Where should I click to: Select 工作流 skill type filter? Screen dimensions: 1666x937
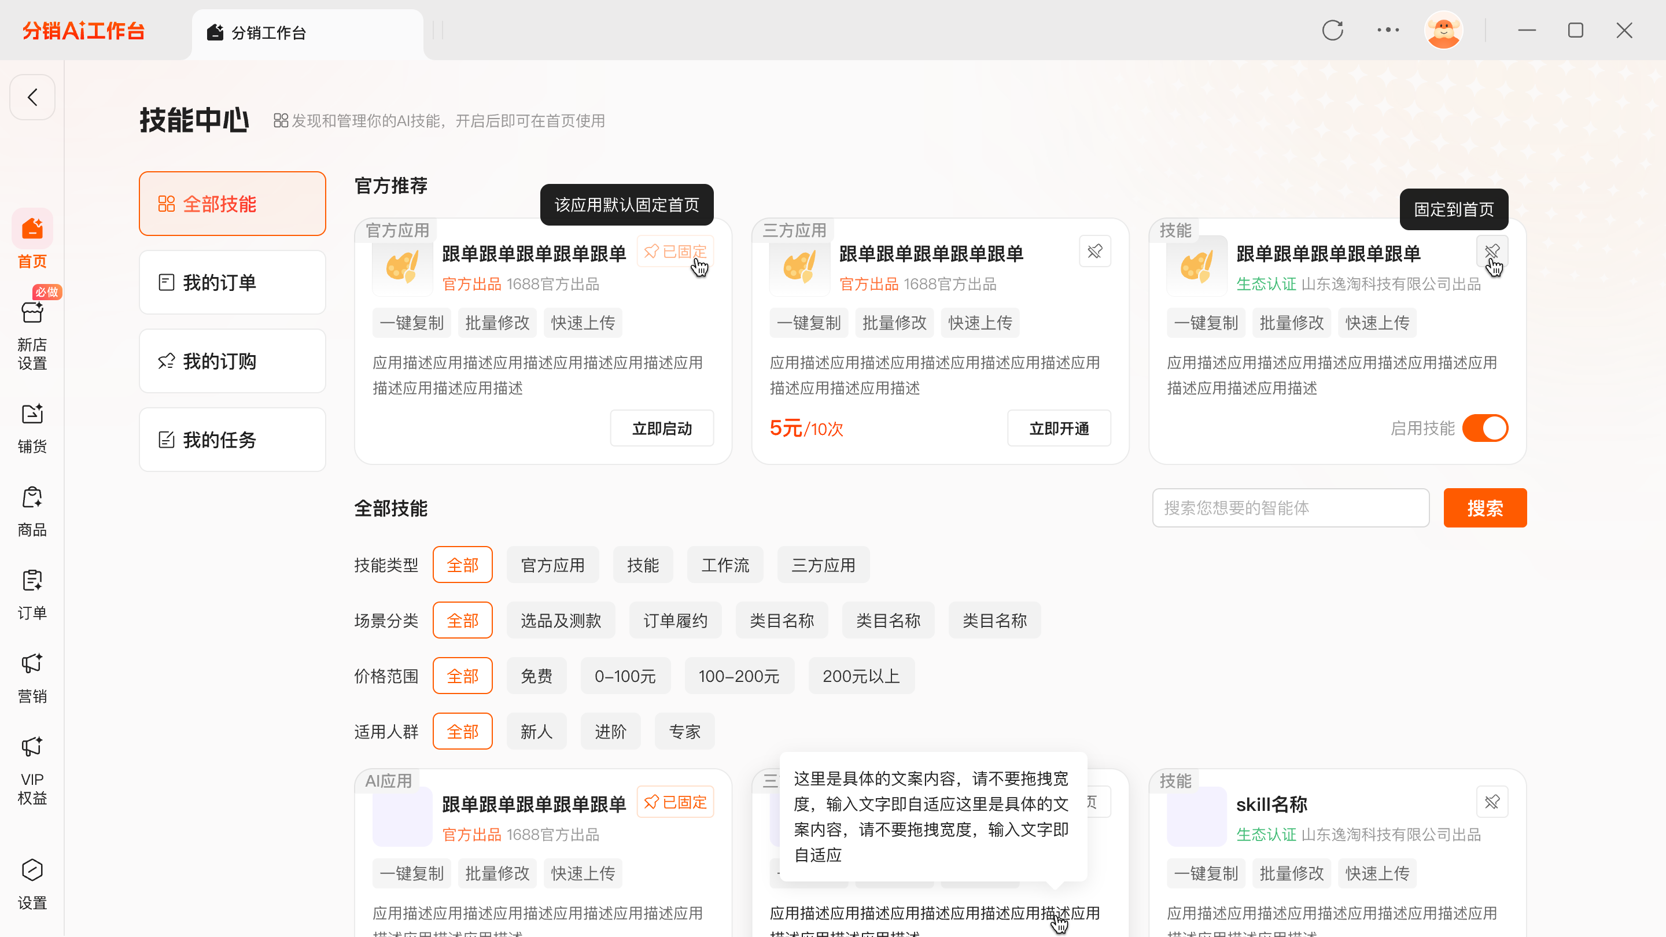click(725, 565)
